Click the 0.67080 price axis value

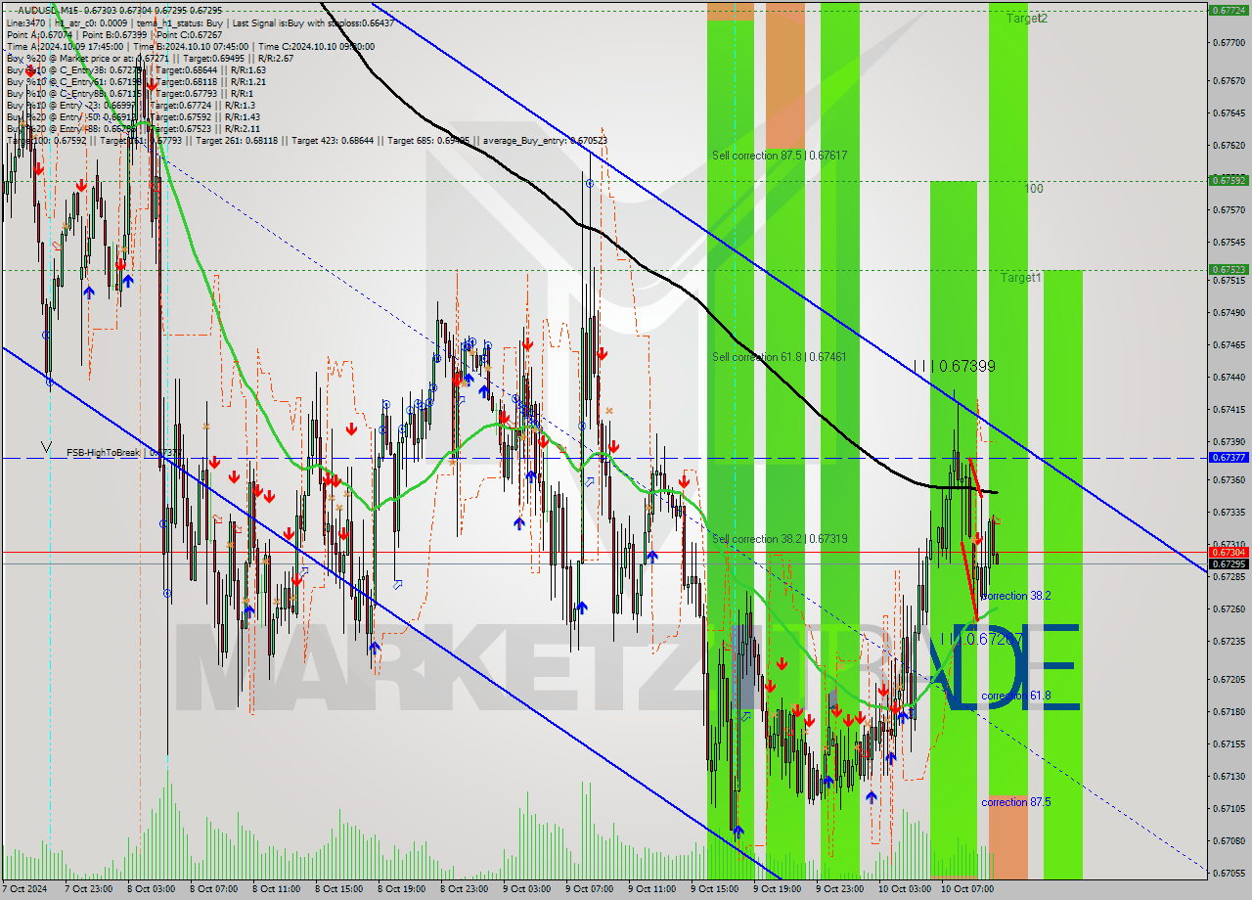click(1228, 840)
